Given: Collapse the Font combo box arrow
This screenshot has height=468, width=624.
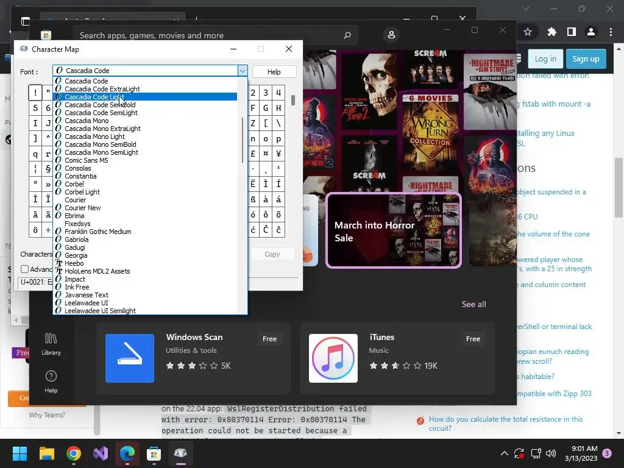Looking at the screenshot, I should tap(243, 71).
